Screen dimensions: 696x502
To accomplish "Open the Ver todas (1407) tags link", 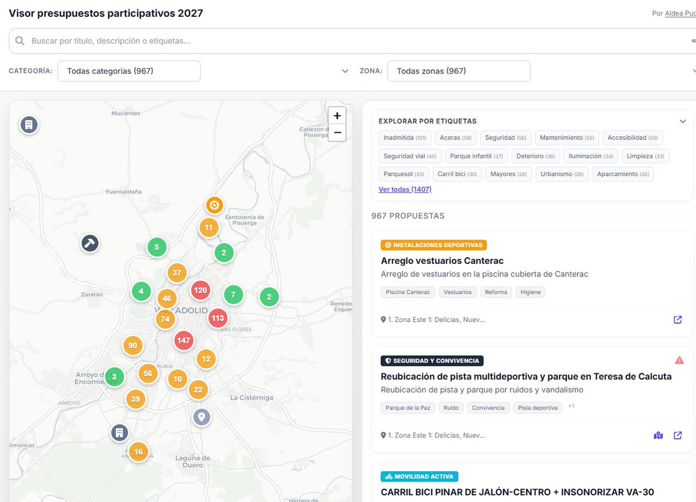I will tap(405, 189).
